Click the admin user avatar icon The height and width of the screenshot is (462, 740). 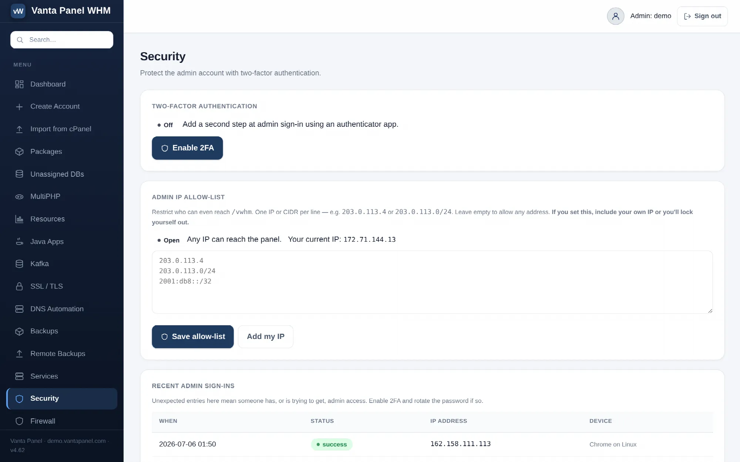point(615,16)
